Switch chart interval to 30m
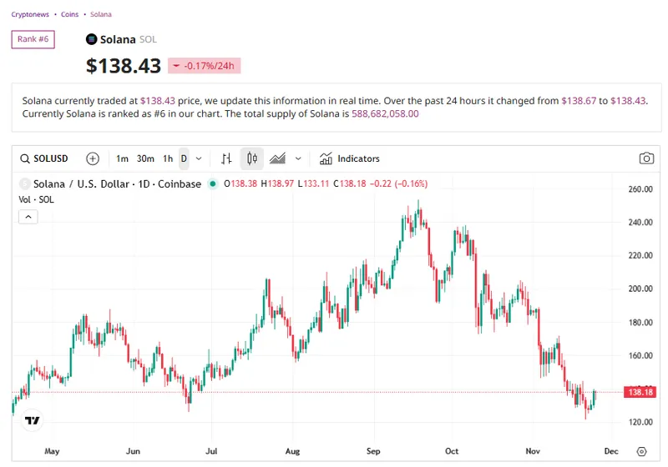Image resolution: width=668 pixels, height=467 pixels. pos(145,158)
